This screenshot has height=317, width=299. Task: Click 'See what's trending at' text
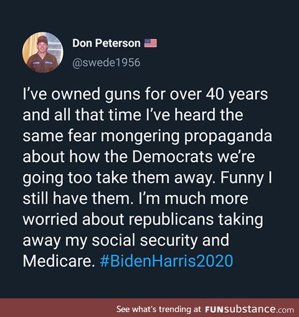point(159,310)
